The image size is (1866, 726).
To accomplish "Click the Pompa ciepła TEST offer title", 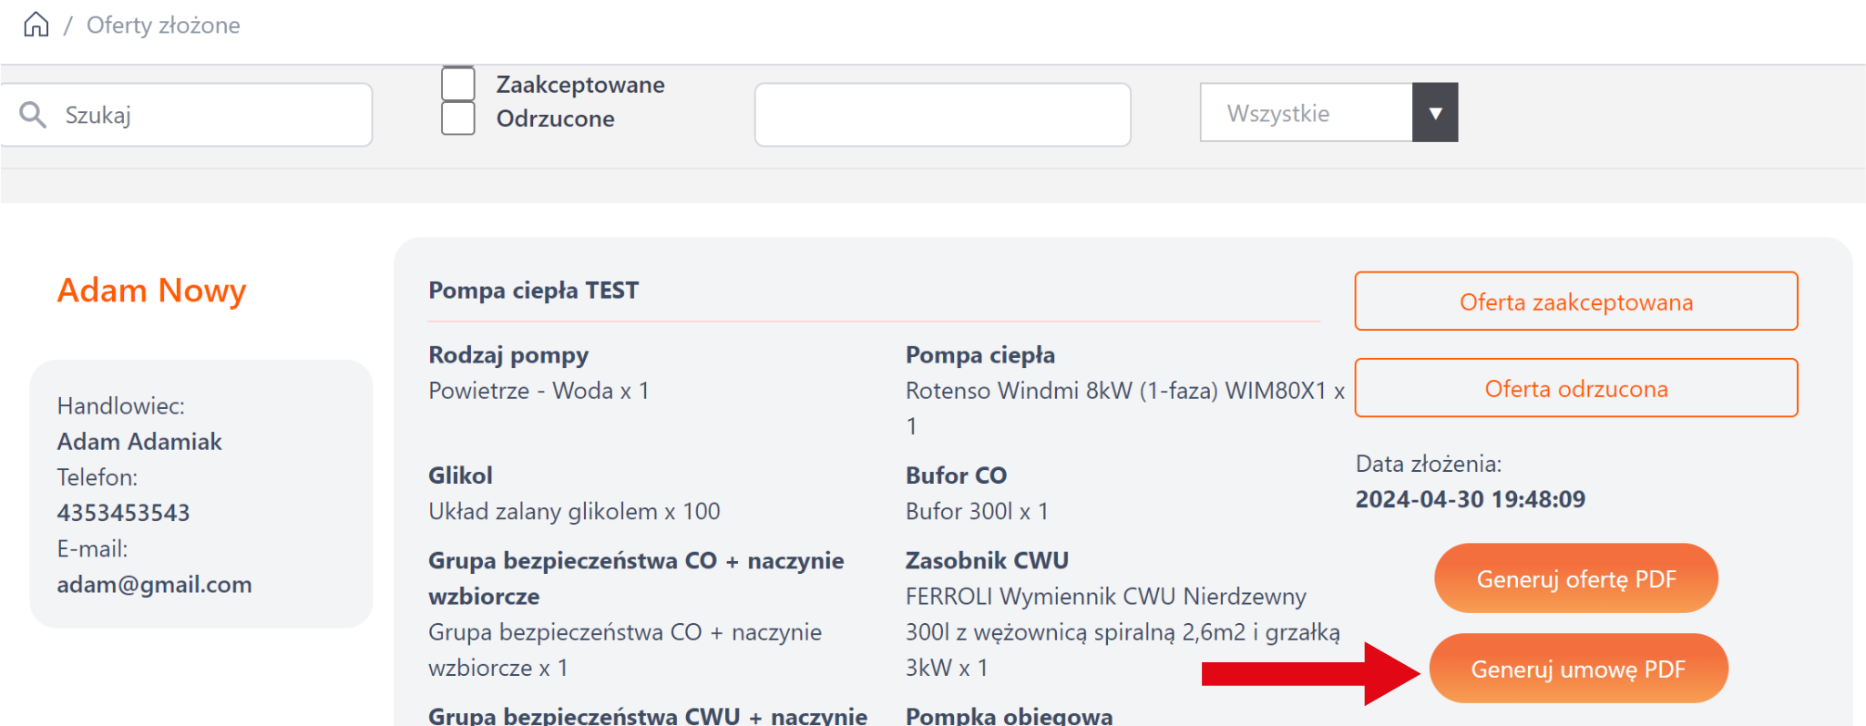I will coord(533,291).
